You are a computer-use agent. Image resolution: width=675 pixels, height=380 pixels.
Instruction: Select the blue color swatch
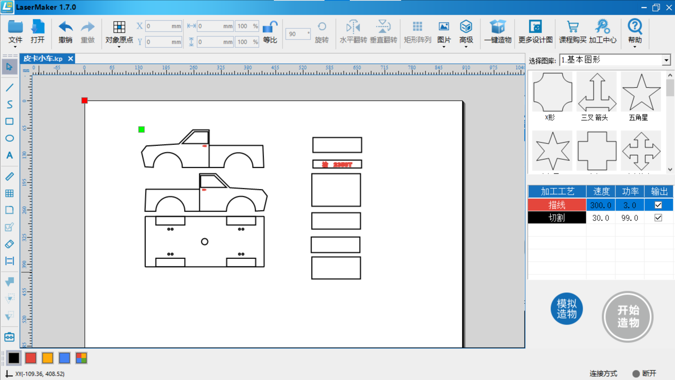[64, 358]
